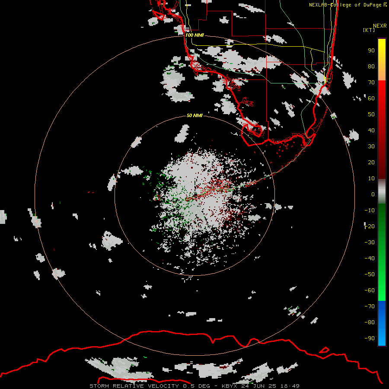Click the positive 60 knot scale value
This screenshot has height=389, width=389.
click(371, 98)
